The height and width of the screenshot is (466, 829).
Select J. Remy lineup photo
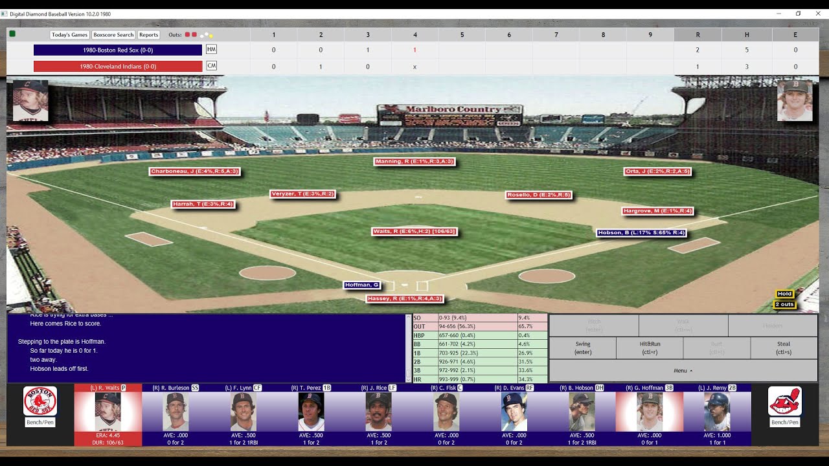(717, 412)
